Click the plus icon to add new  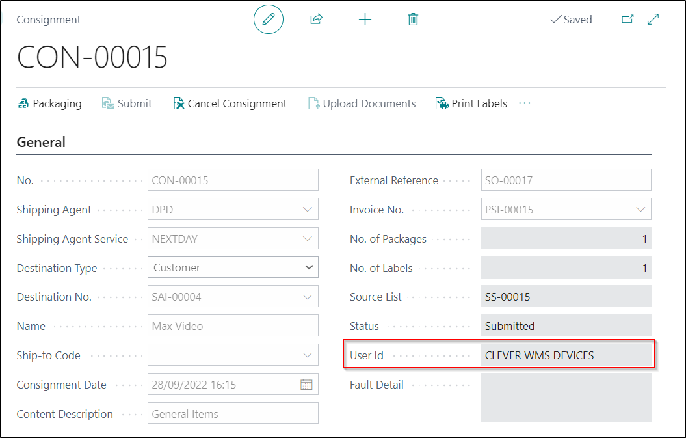click(x=365, y=20)
